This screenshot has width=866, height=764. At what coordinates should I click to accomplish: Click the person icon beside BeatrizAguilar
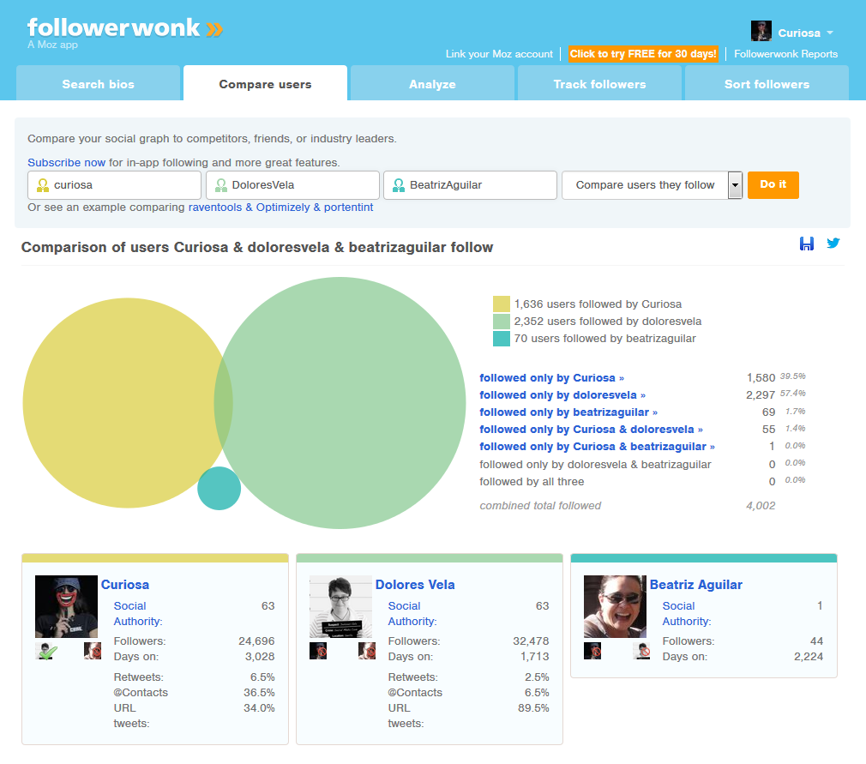(400, 184)
